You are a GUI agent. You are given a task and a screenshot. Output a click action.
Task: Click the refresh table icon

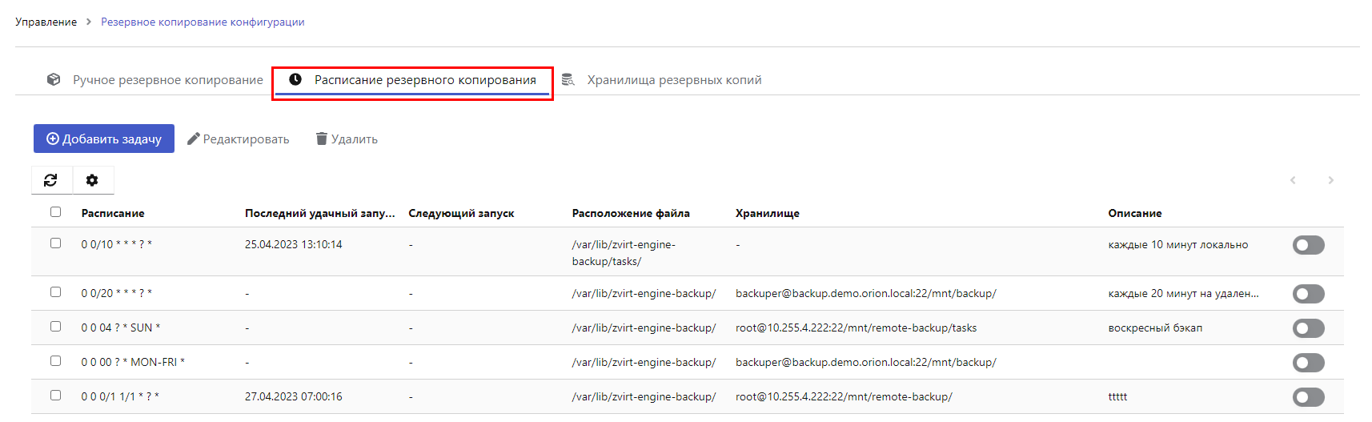(50, 180)
